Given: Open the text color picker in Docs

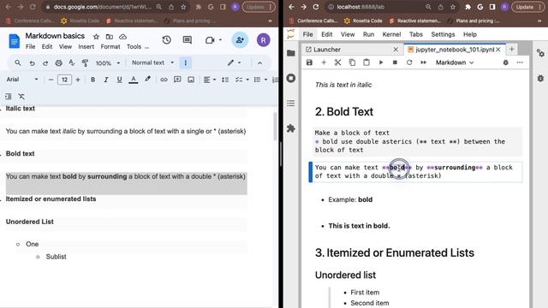Looking at the screenshot, I should point(134,80).
